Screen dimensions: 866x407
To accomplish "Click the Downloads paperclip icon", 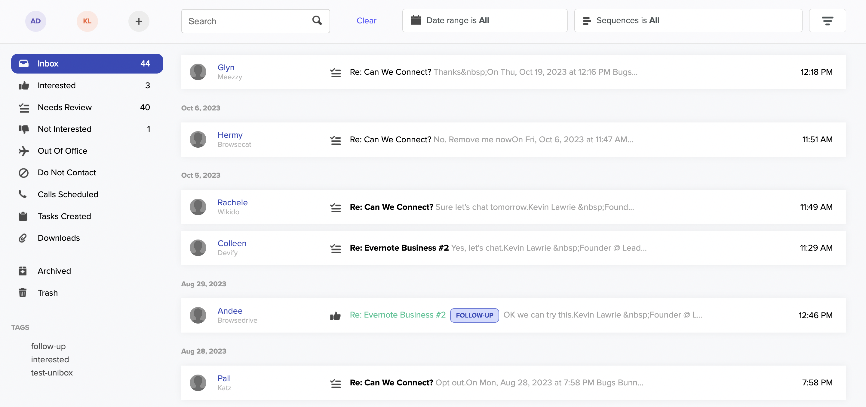I will [x=23, y=238].
